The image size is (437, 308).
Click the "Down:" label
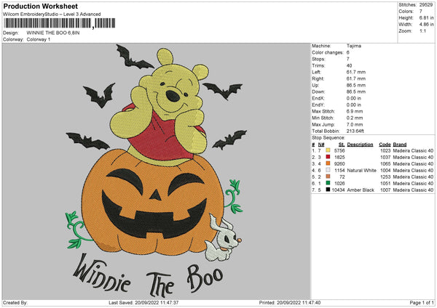318,92
